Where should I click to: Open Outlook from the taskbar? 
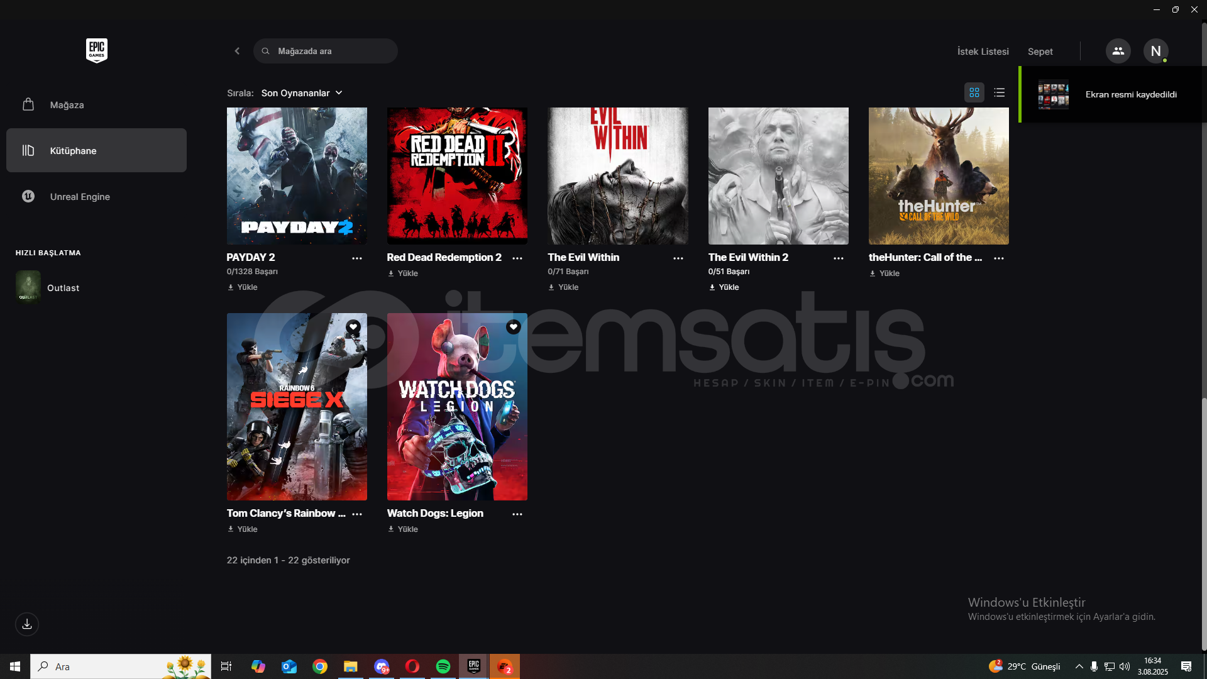coord(289,666)
